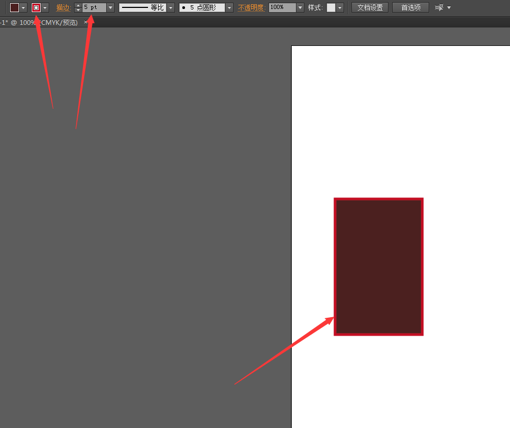Screen dimensions: 510x428
Task: Click the 等比 variable width profile box
Action: click(x=143, y=7)
